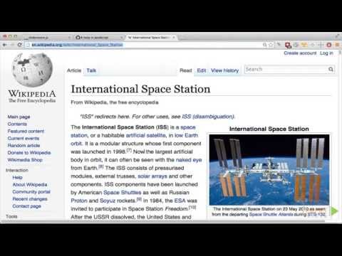Follow the Space Shuttles link
Screen dimensions: 342x256
click(123, 193)
